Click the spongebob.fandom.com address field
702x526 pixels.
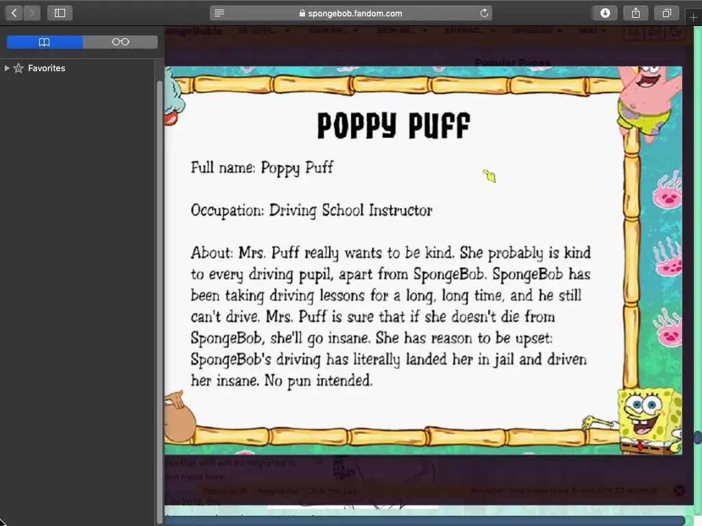[350, 13]
